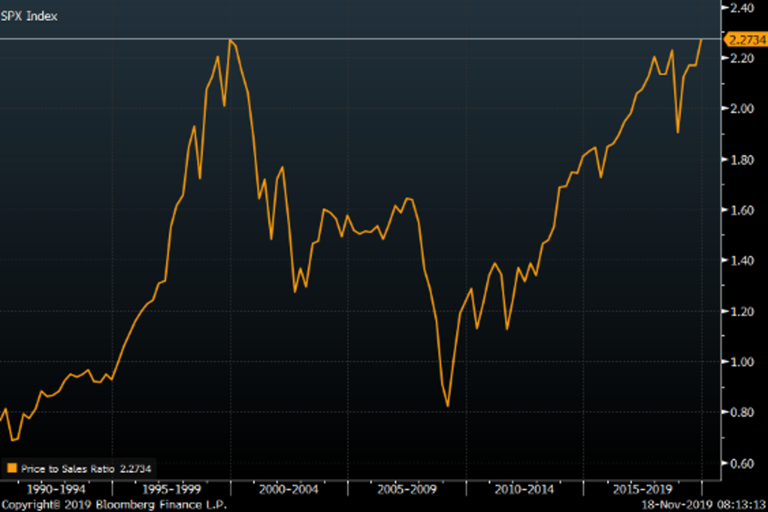Select the 2015-2019 period label
The image size is (768, 512).
[x=642, y=490]
